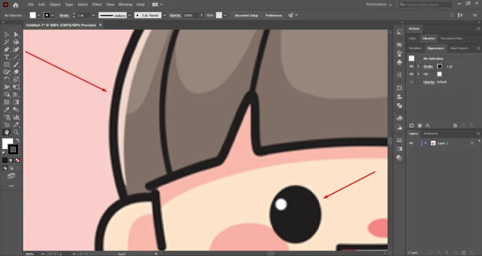
Task: Open the Window menu
Action: (x=125, y=5)
